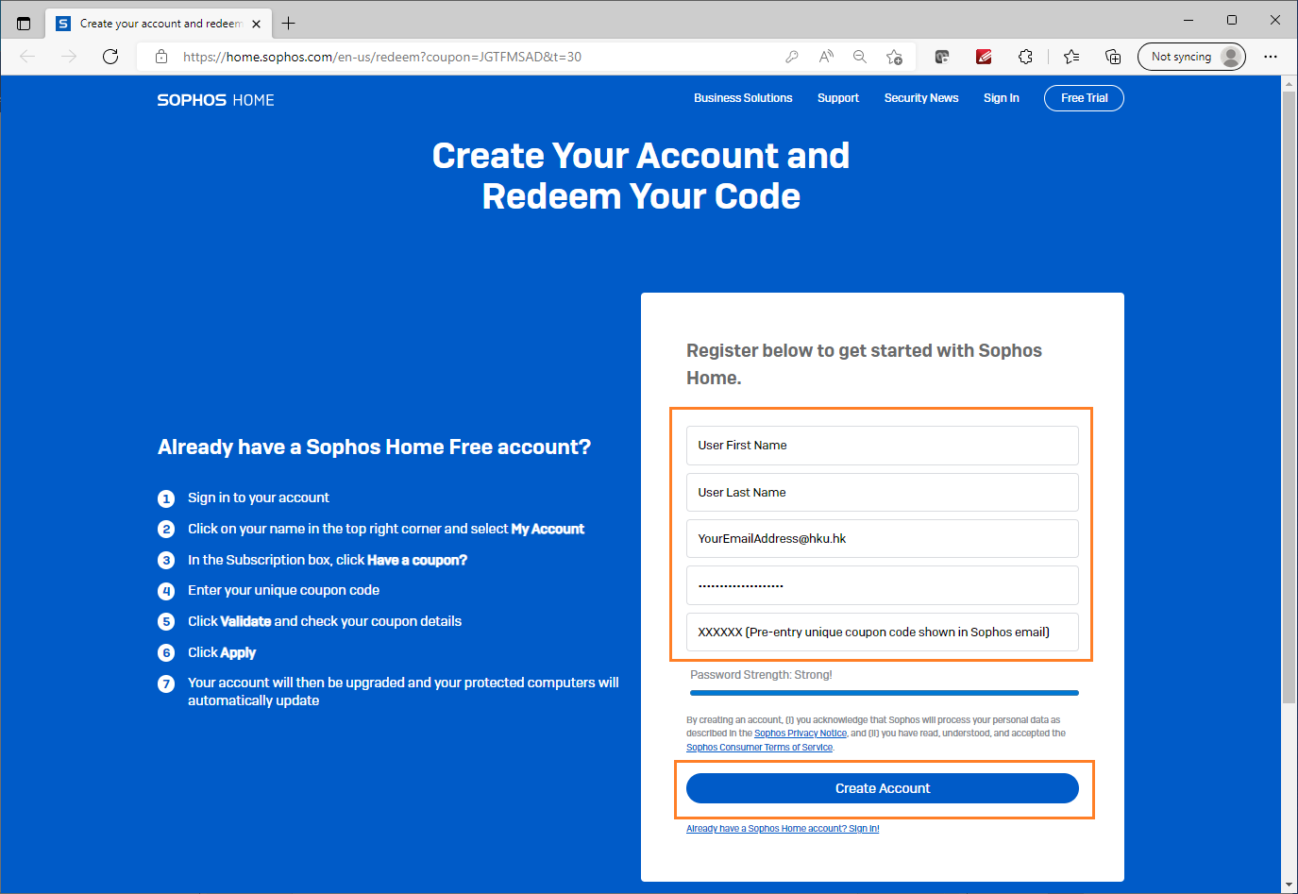Viewport: 1298px width, 894px height.
Task: Open the Business Solutions menu
Action: [743, 97]
